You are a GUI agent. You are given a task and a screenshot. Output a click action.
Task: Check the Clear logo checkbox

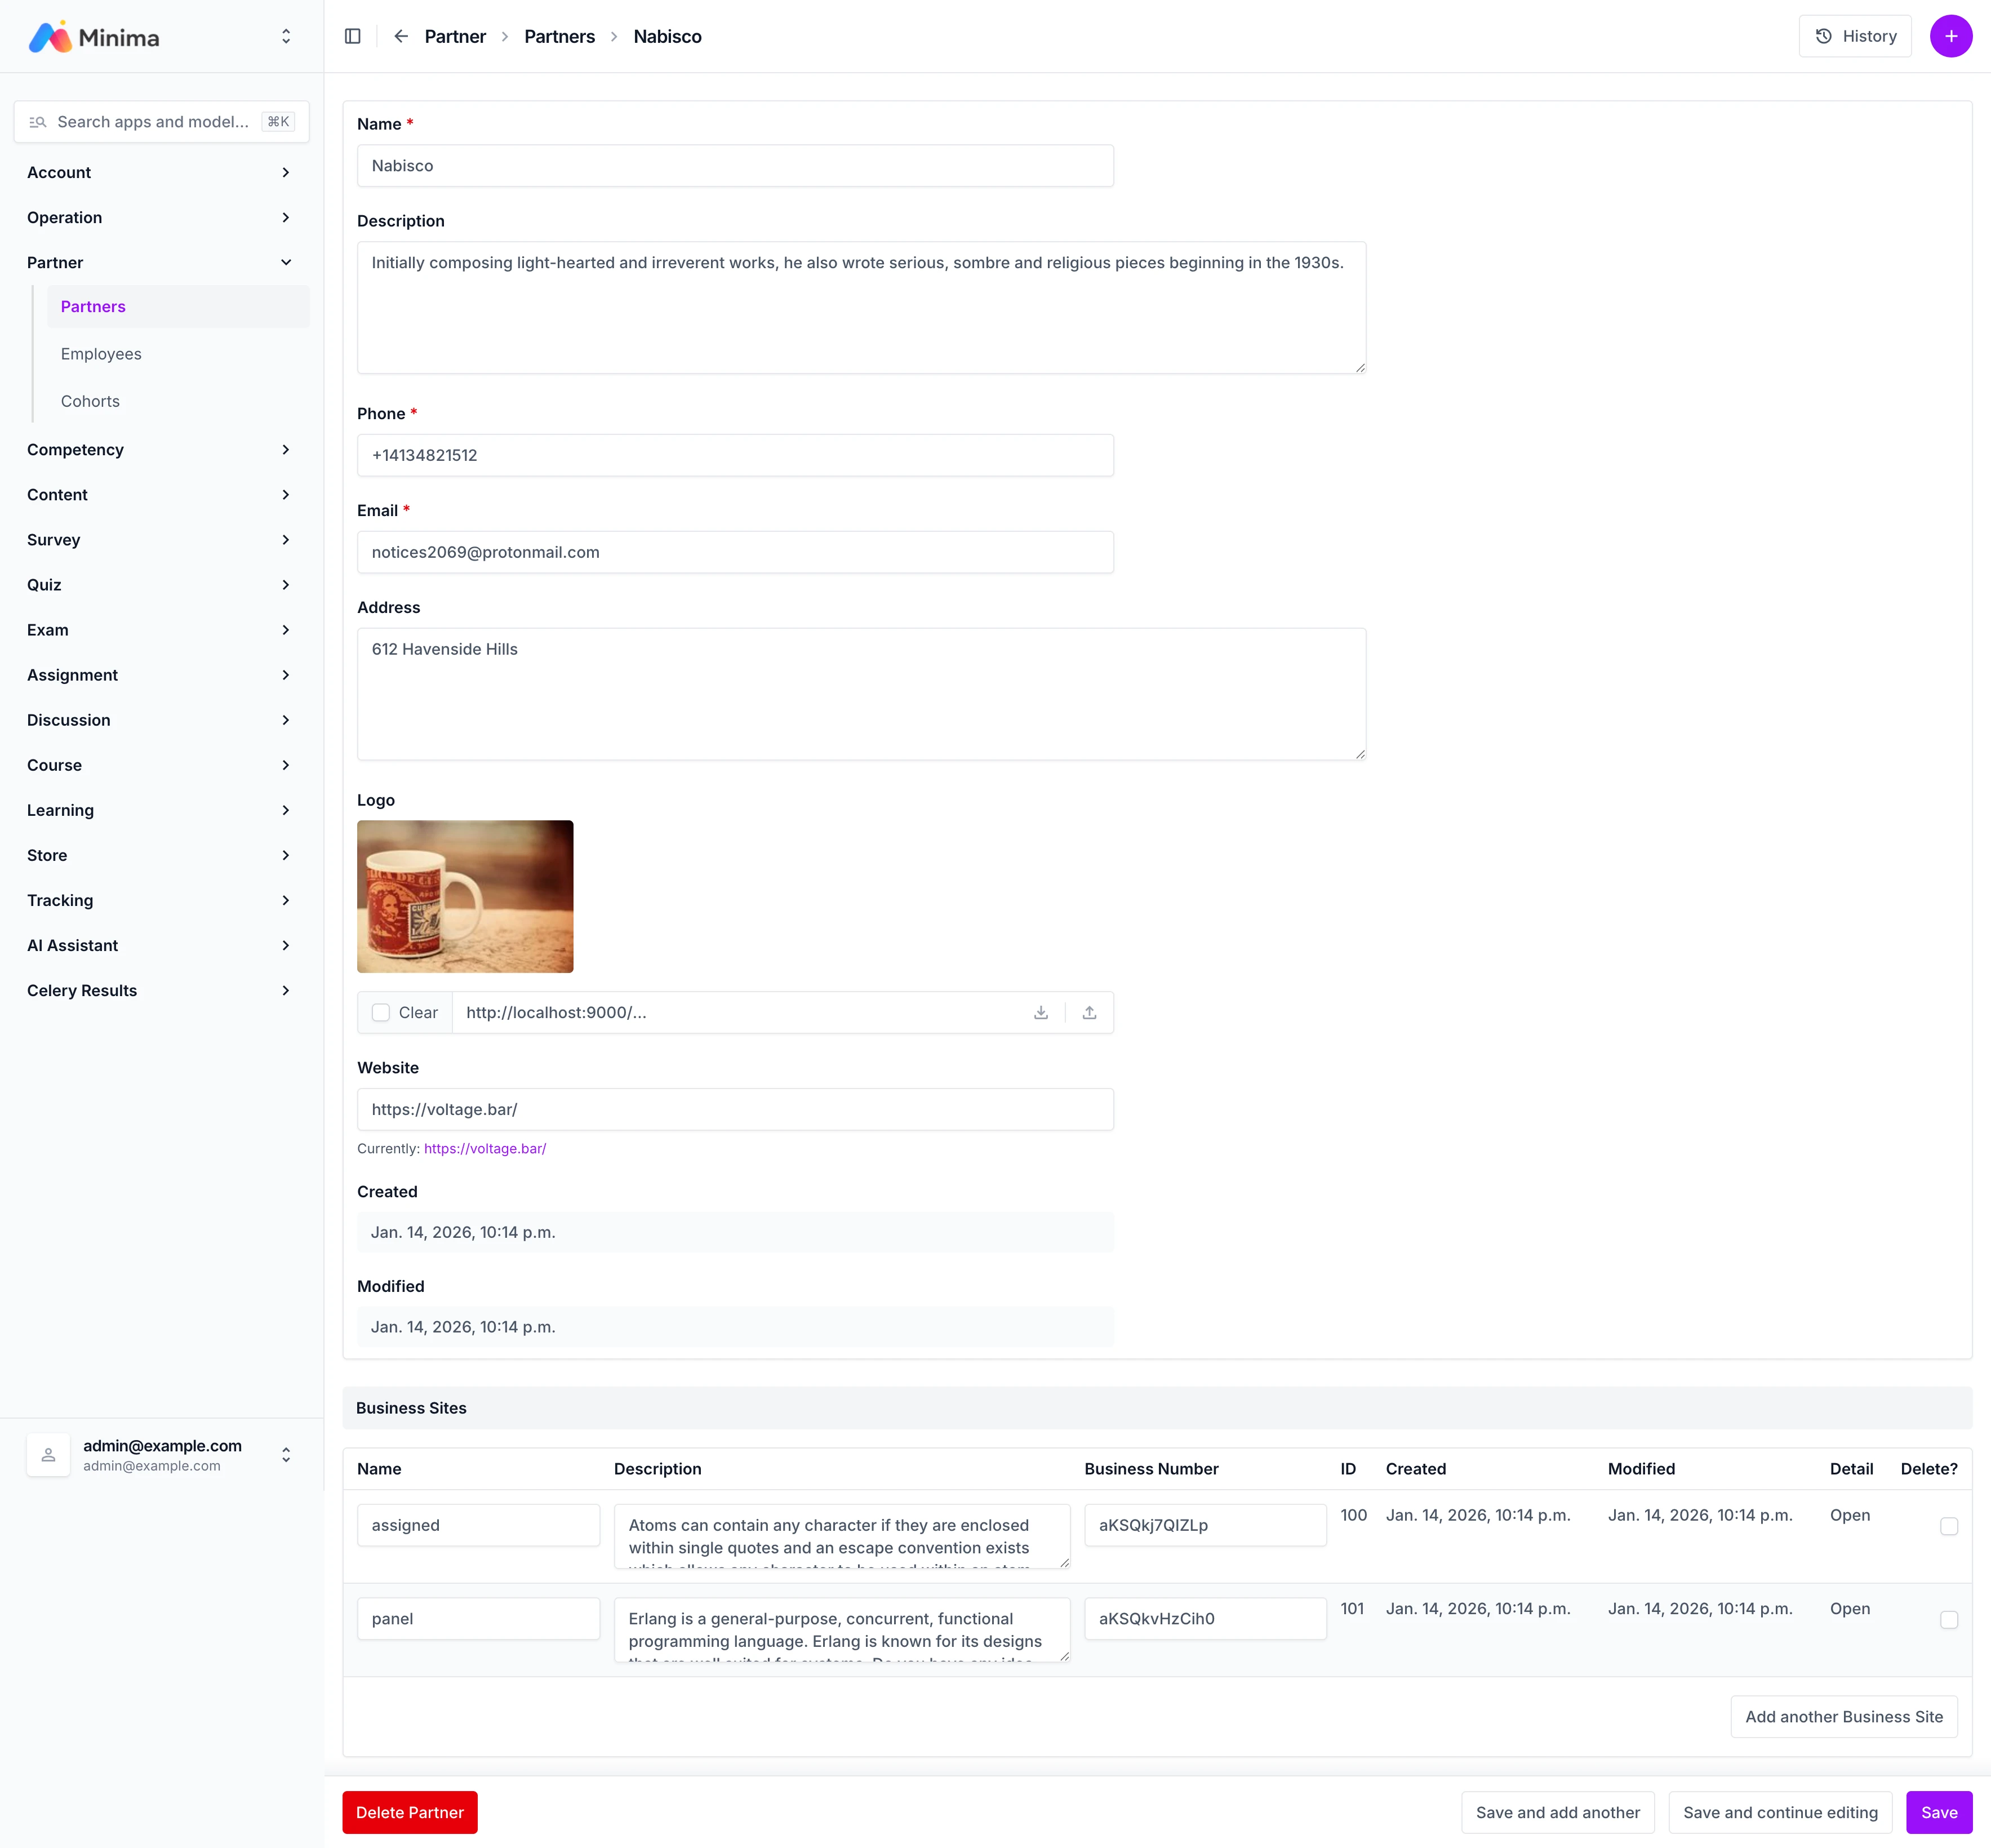pyautogui.click(x=381, y=1012)
